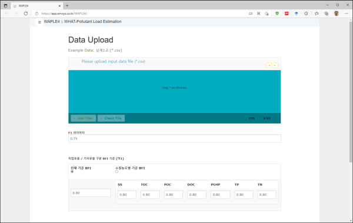
Task: Focus the SS value input field
Action: click(x=127, y=195)
